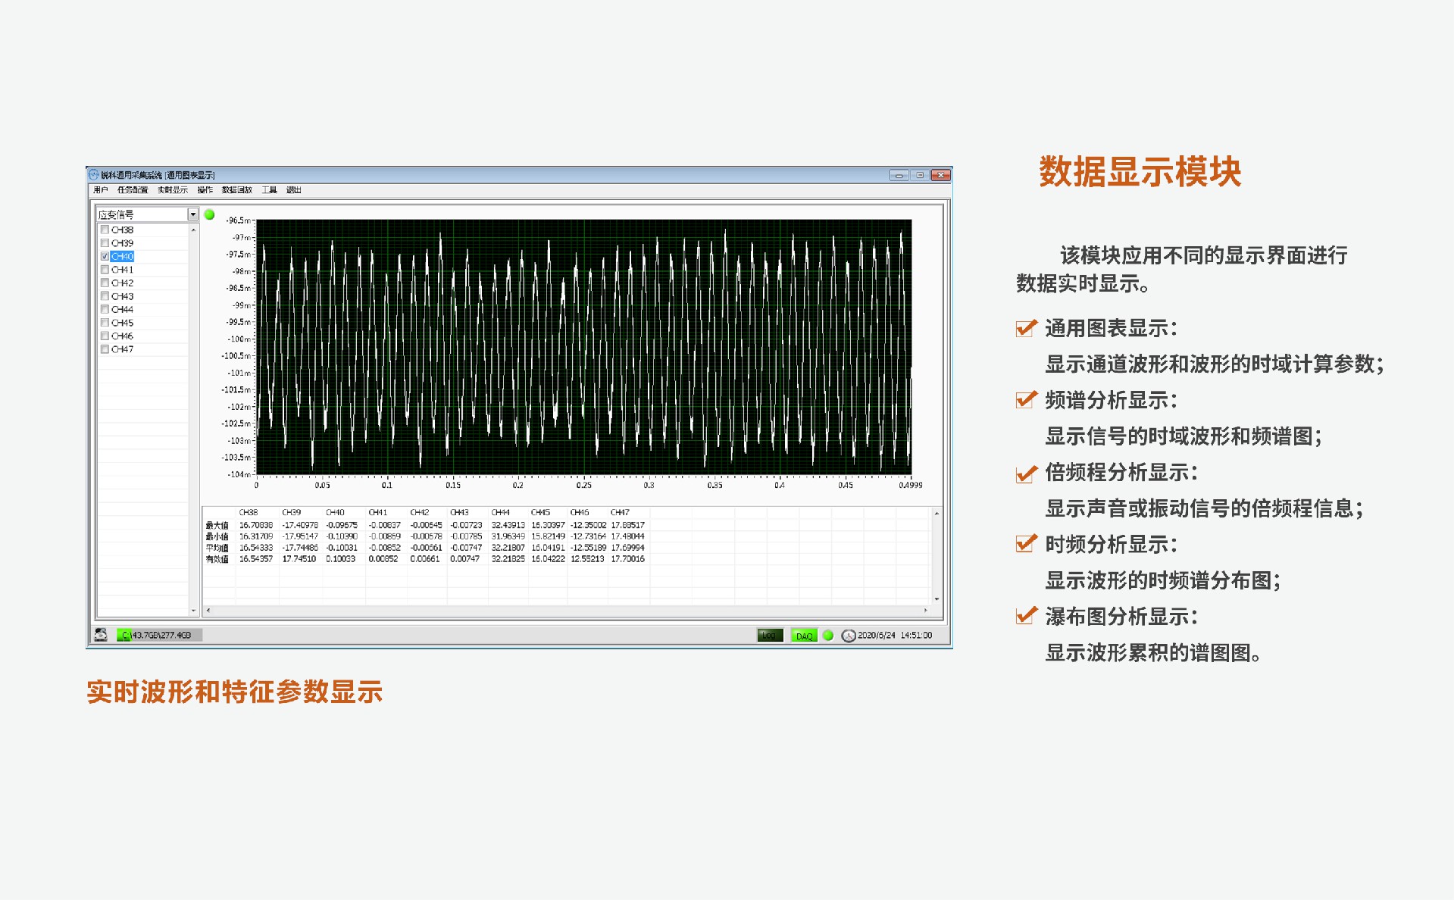Click channel list scroll-up arrow
1454x900 pixels.
[x=193, y=230]
